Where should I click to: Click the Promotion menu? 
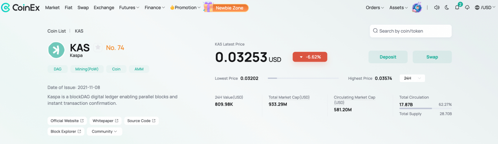click(185, 7)
